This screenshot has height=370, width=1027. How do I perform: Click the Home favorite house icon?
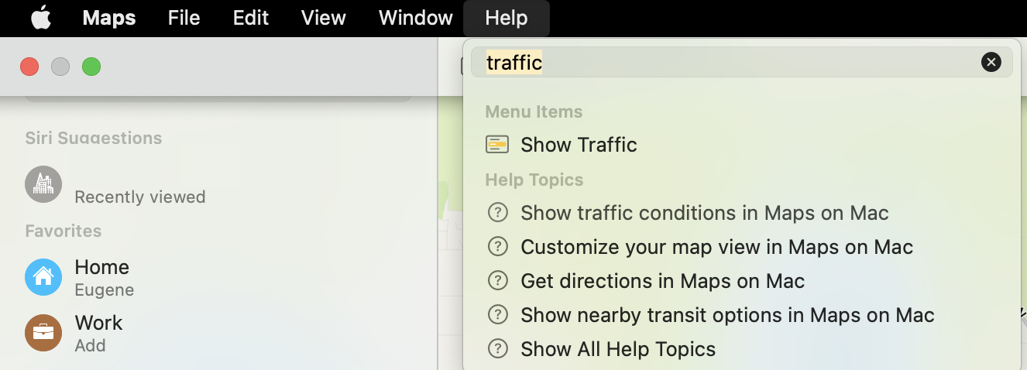tap(43, 277)
